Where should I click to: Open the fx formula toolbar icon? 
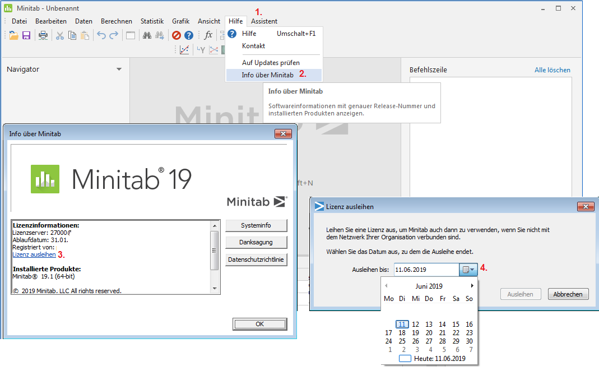coord(208,35)
